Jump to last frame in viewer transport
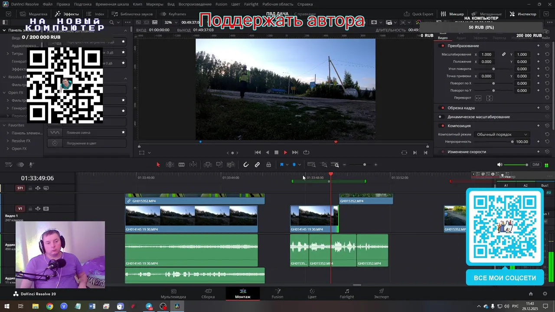Image resolution: width=555 pixels, height=312 pixels. (295, 153)
